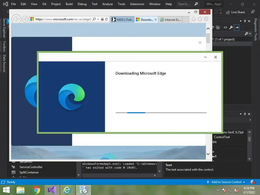Open Google Chrome from taskbar
260x195 pixels.
tap(37, 190)
